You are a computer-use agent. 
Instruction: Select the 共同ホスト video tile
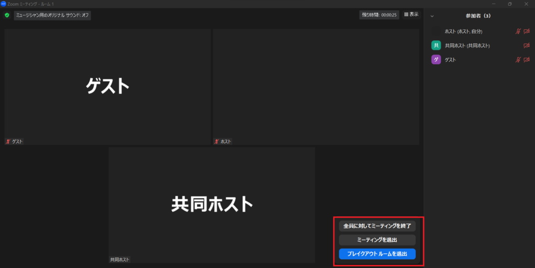212,204
